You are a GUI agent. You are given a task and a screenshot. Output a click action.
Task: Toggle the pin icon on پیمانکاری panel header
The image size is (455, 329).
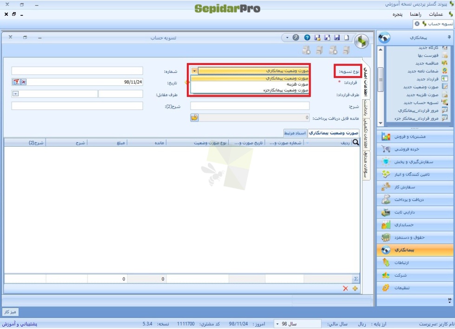(x=449, y=37)
